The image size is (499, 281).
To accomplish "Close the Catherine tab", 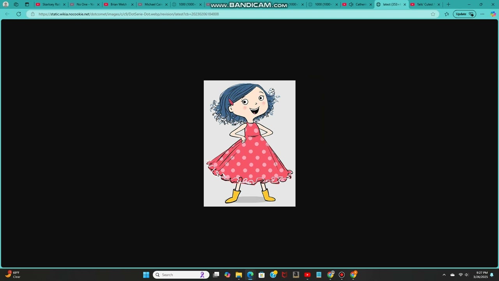I will click(371, 4).
